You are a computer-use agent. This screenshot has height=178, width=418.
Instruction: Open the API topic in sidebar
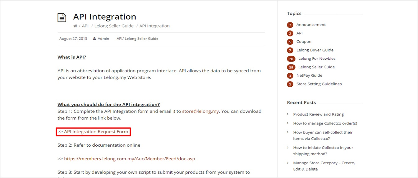point(299,33)
